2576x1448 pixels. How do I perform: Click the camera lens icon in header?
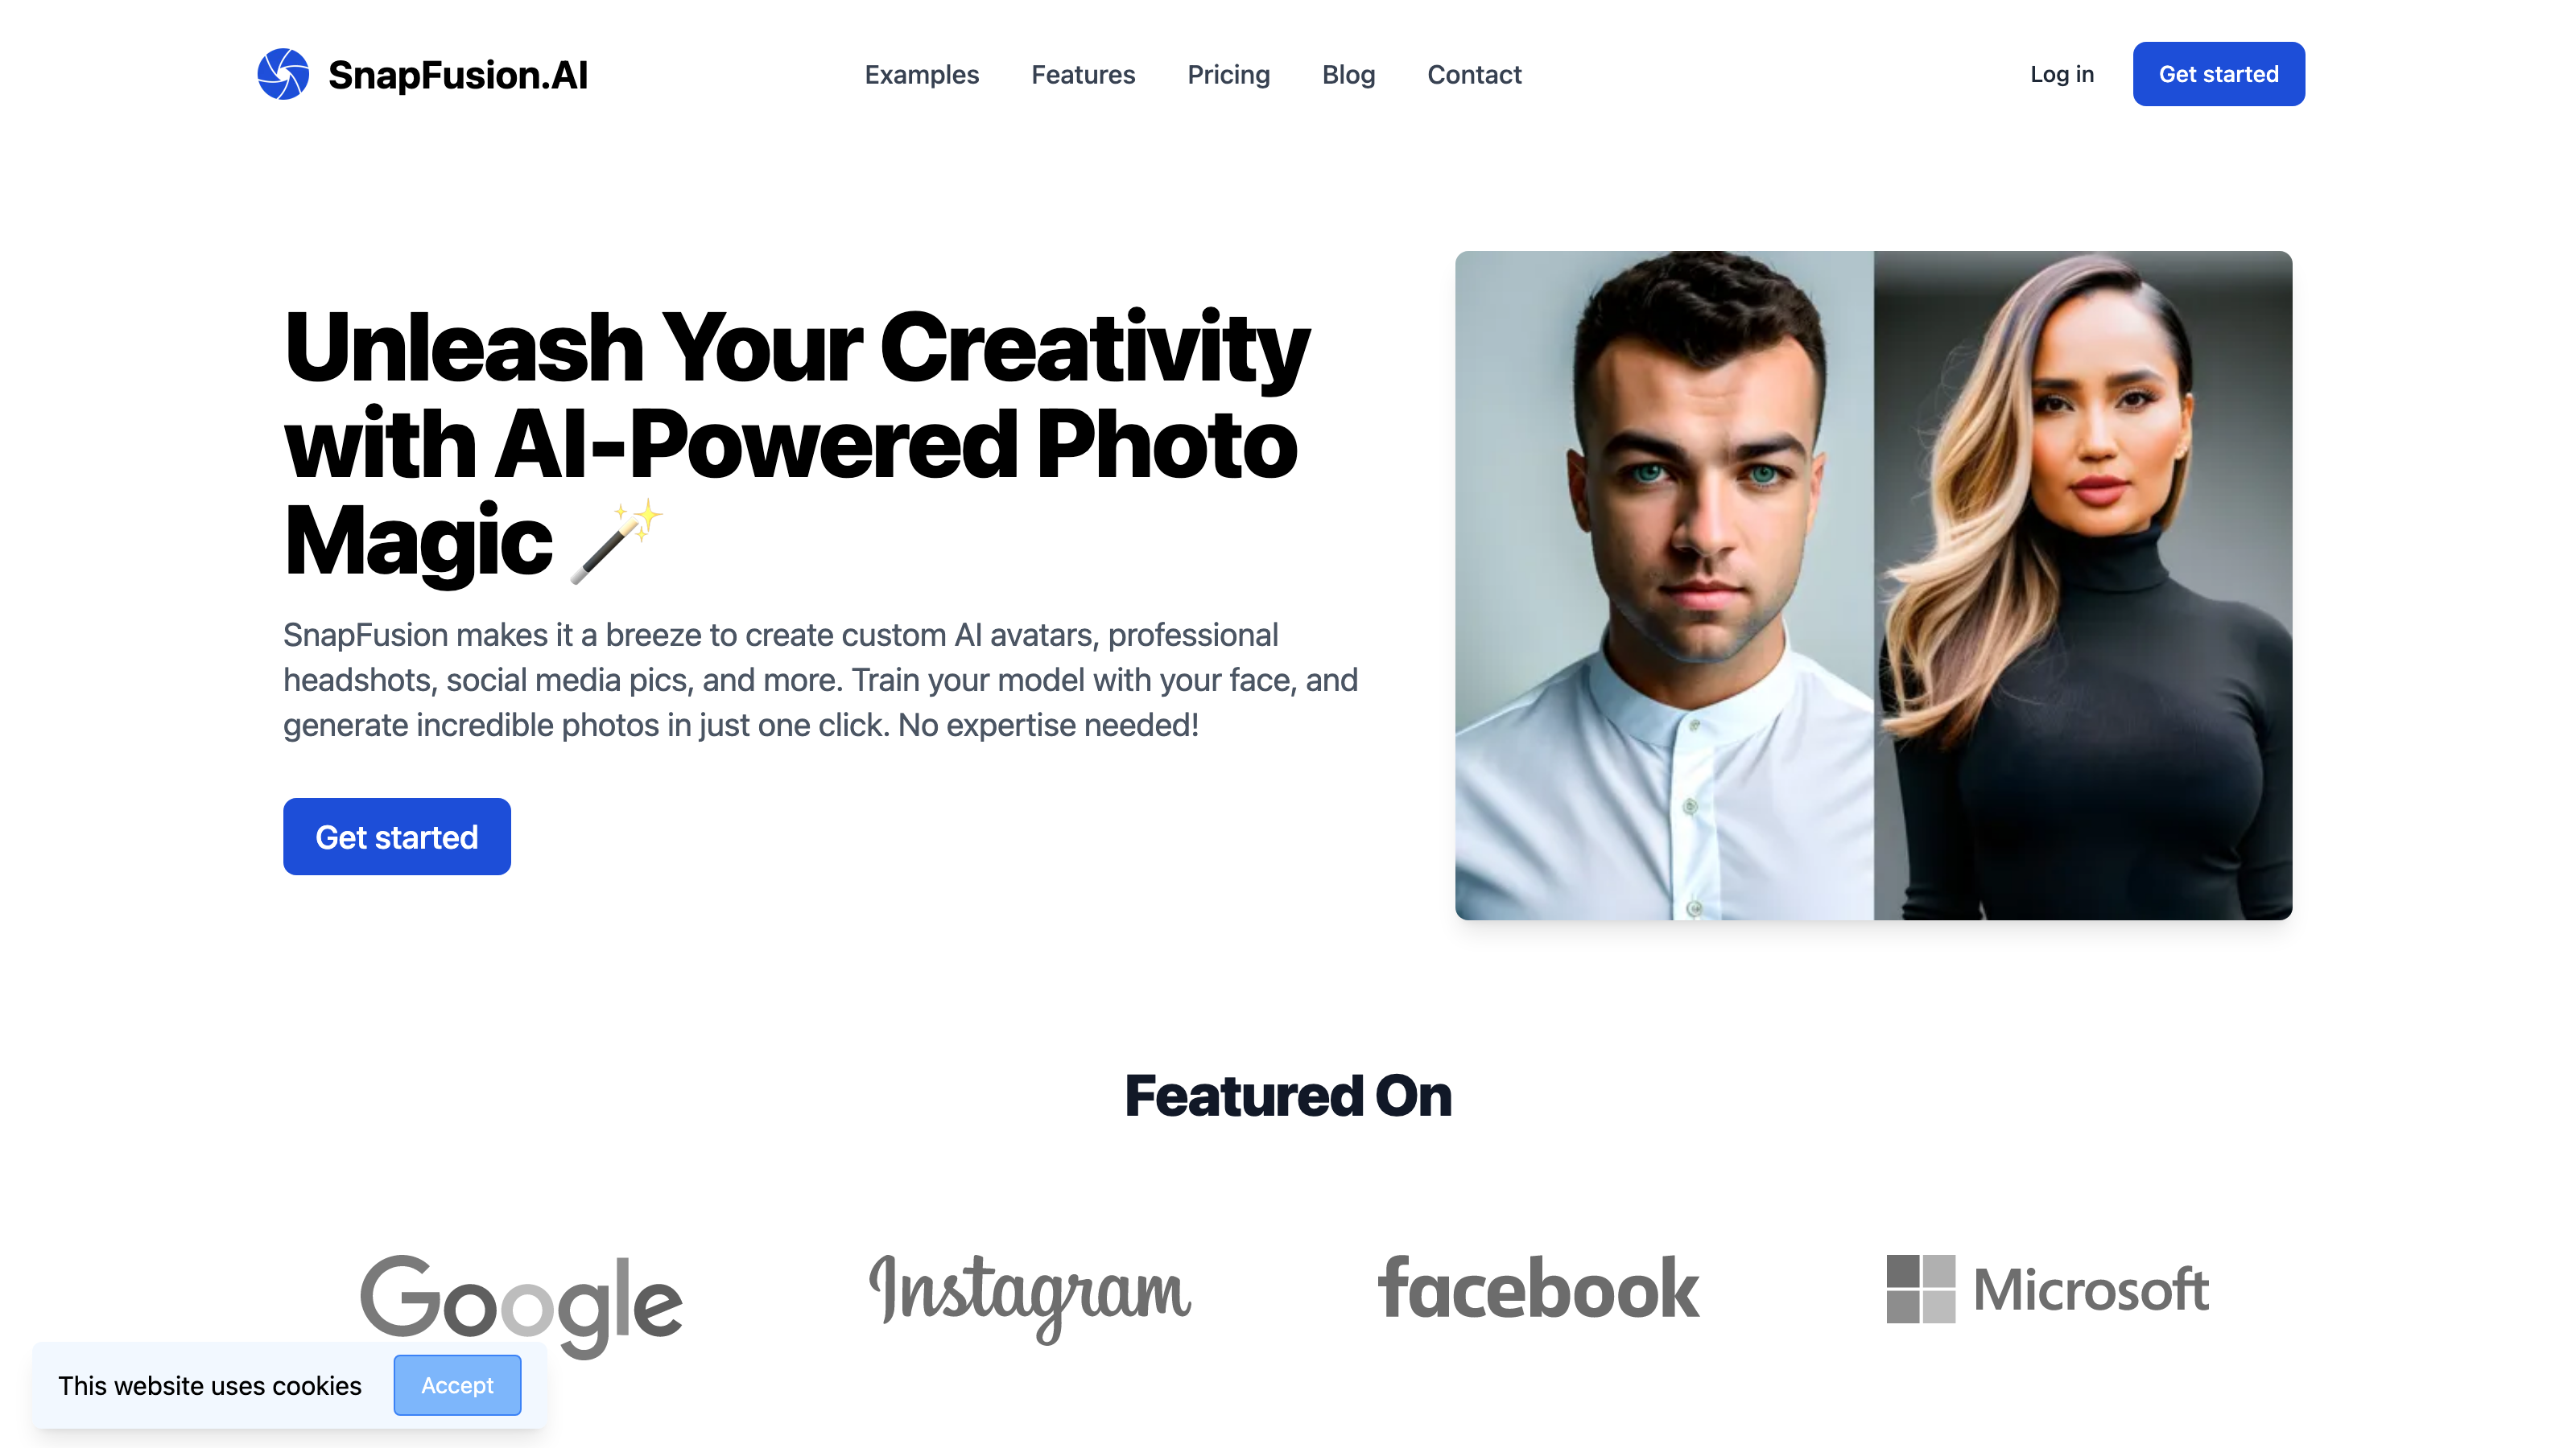(285, 72)
